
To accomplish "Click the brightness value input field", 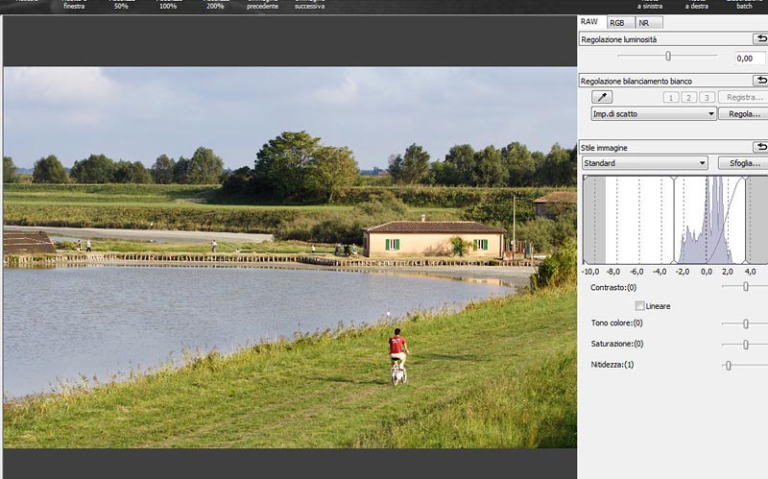I will click(x=750, y=58).
